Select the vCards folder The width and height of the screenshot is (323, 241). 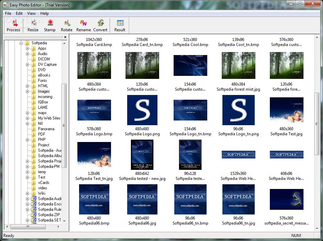[44, 183]
